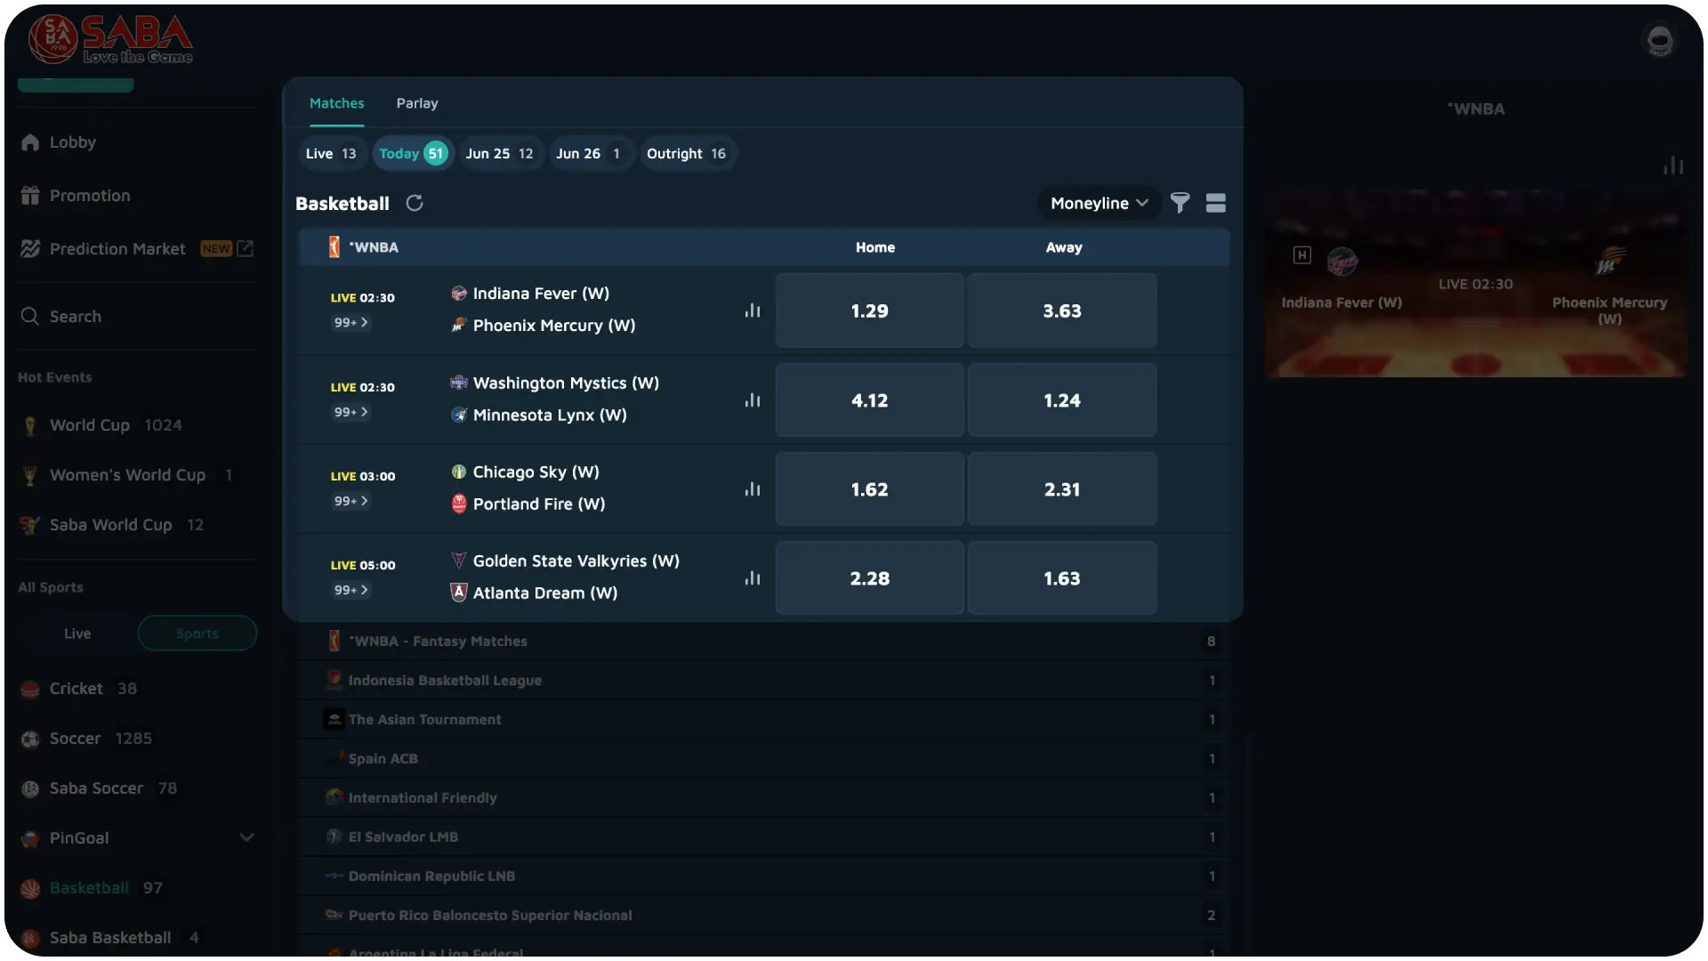Expand the El Salvador LMB league
The image size is (1708, 961).
click(765, 836)
